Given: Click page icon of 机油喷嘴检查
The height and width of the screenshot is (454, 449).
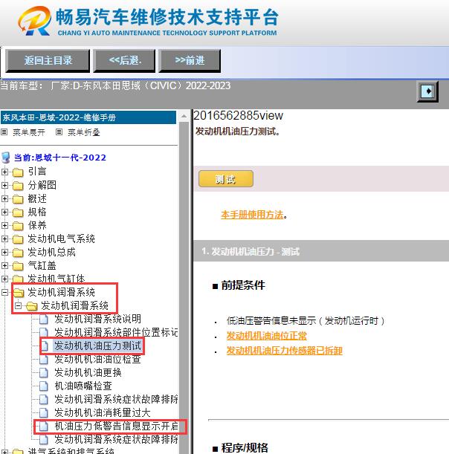Looking at the screenshot, I should (44, 386).
